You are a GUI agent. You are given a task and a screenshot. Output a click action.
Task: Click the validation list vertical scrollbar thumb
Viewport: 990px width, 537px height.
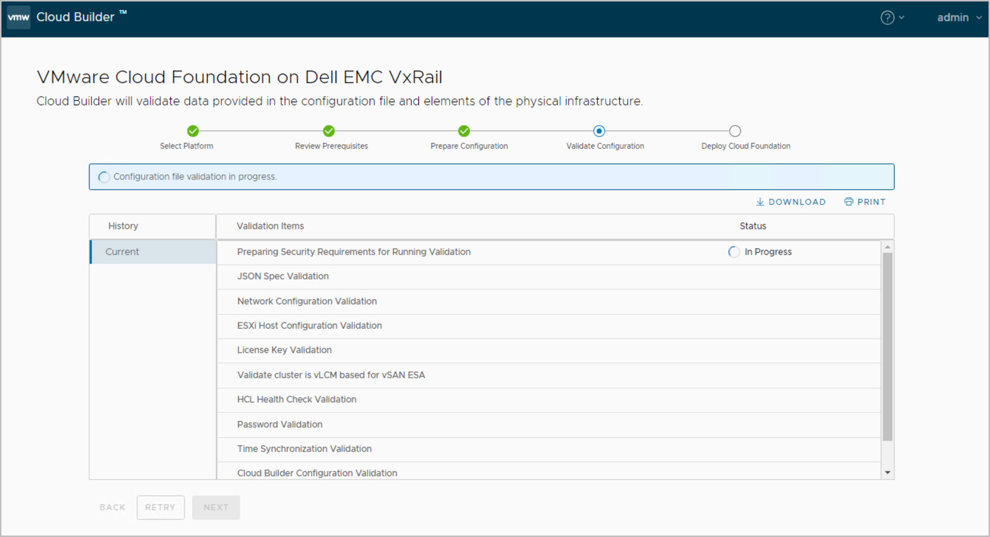[888, 346]
